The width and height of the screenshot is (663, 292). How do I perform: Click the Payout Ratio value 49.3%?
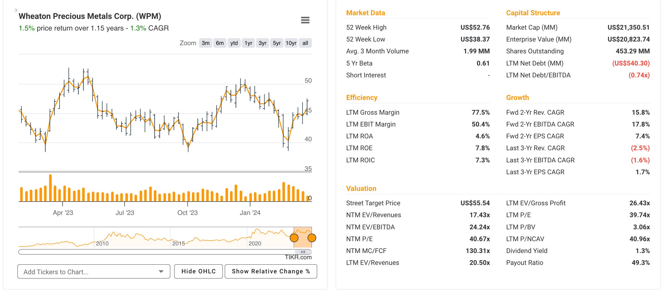(641, 263)
